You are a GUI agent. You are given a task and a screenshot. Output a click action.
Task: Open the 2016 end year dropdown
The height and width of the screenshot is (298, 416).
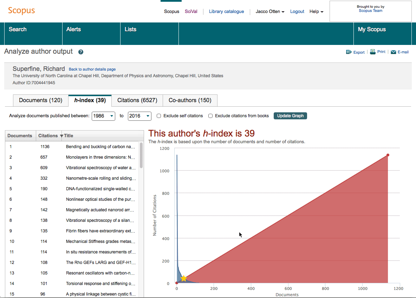pos(139,116)
